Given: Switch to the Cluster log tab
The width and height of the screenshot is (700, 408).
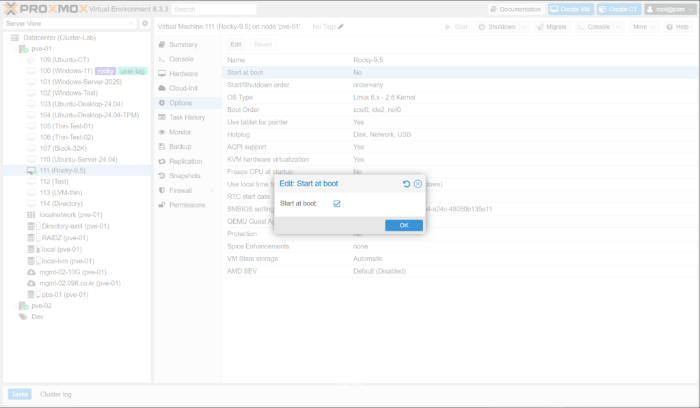Looking at the screenshot, I should pyautogui.click(x=55, y=394).
